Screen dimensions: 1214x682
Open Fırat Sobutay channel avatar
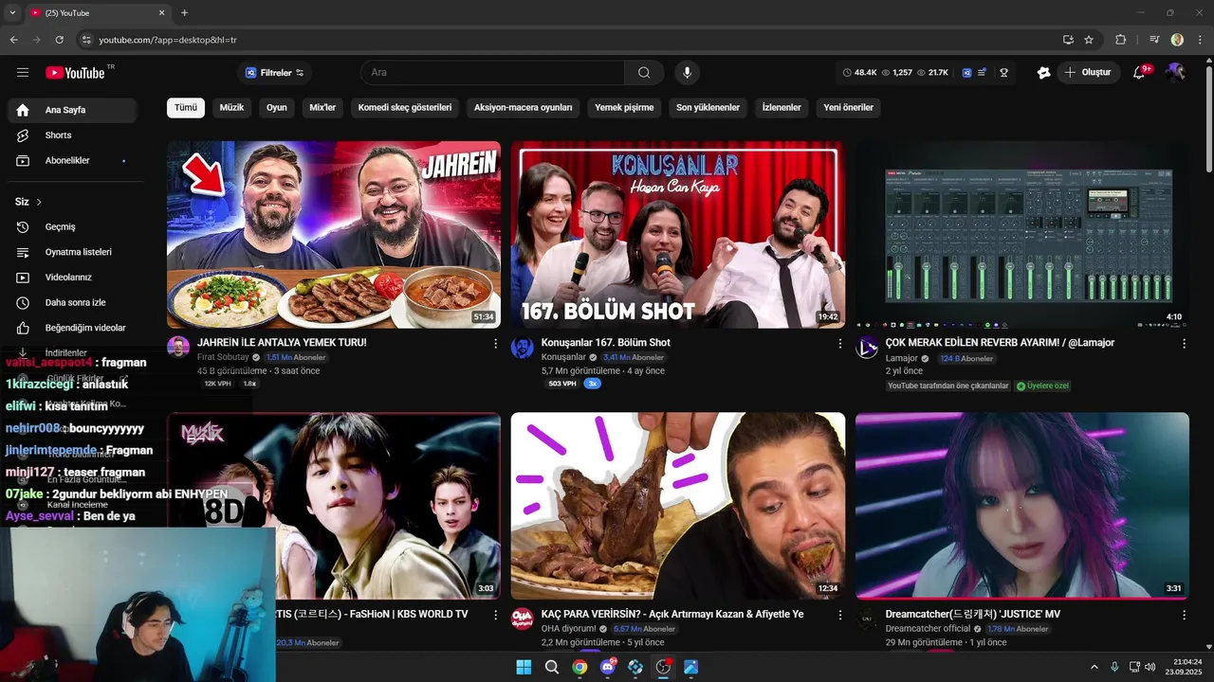[178, 347]
